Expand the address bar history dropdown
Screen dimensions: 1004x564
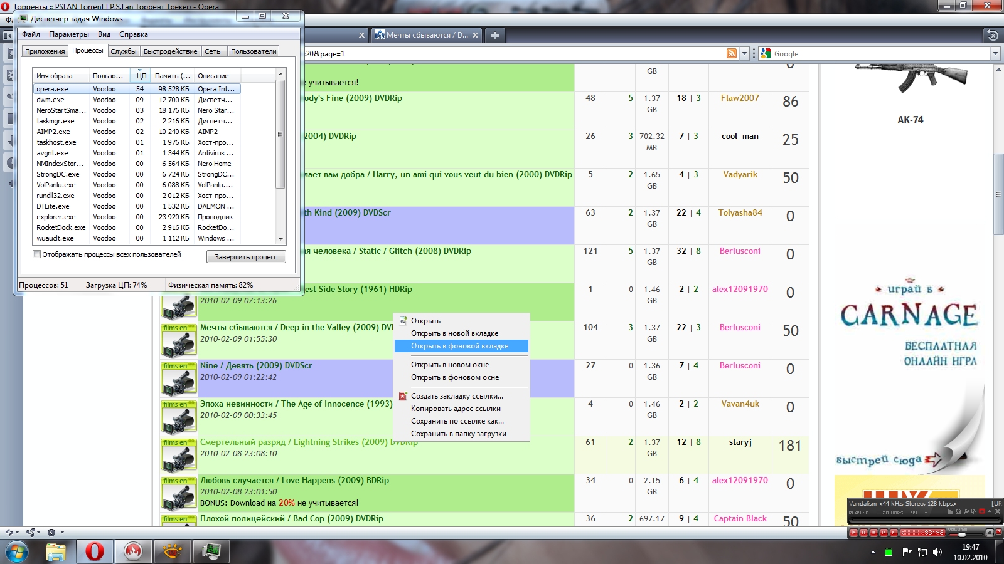point(744,54)
